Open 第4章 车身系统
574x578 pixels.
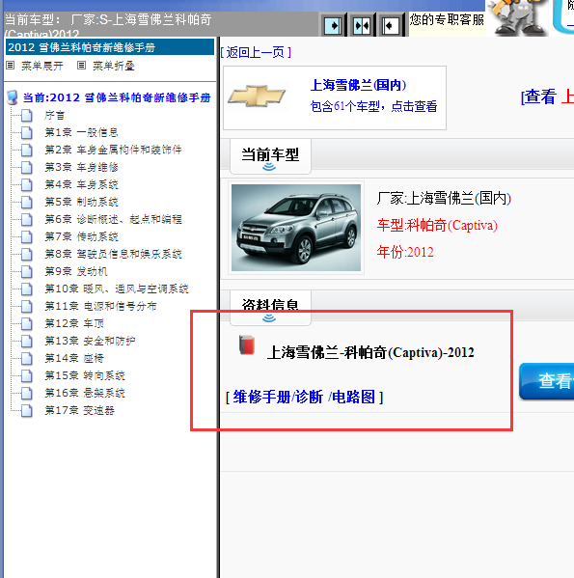[81, 184]
